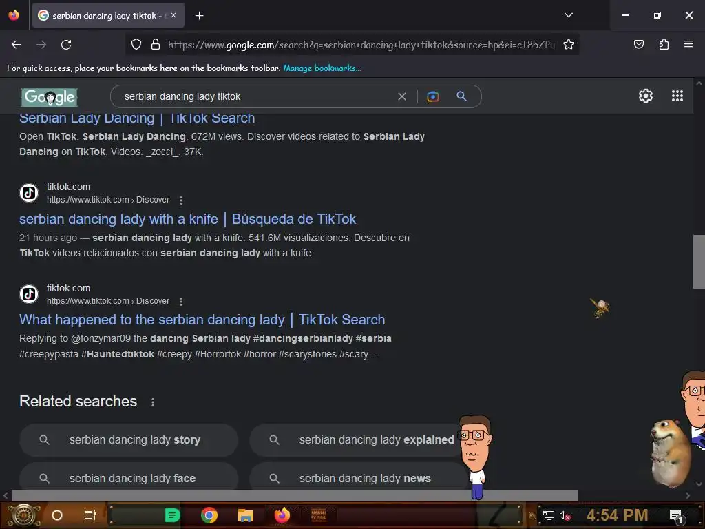705x529 pixels.
Task: Open the Firefox hamburger application menu
Action: coord(688,44)
